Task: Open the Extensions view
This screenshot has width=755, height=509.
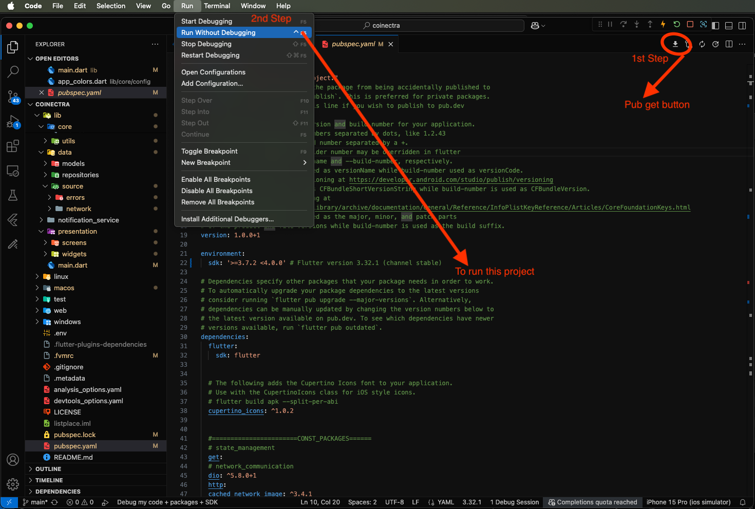Action: 13,146
